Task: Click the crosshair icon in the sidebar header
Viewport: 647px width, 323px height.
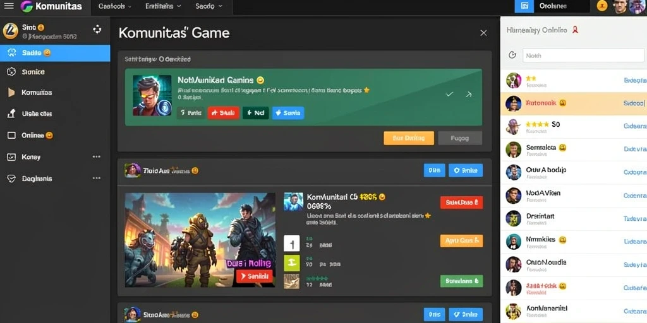Action: pos(97,29)
